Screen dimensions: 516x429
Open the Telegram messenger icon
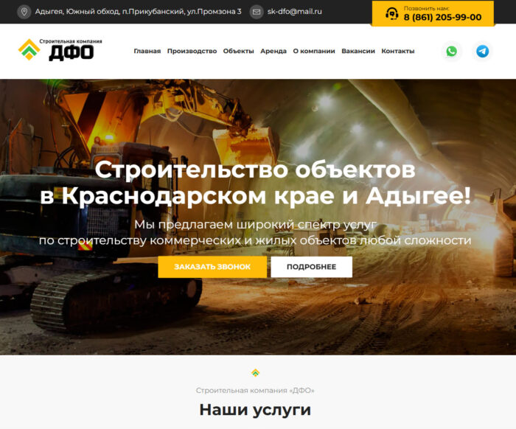[482, 51]
